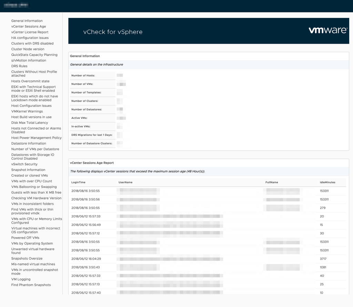Screen dimensions: 353x307
Task: Click the IdleMinutes column header
Action: (x=327, y=182)
